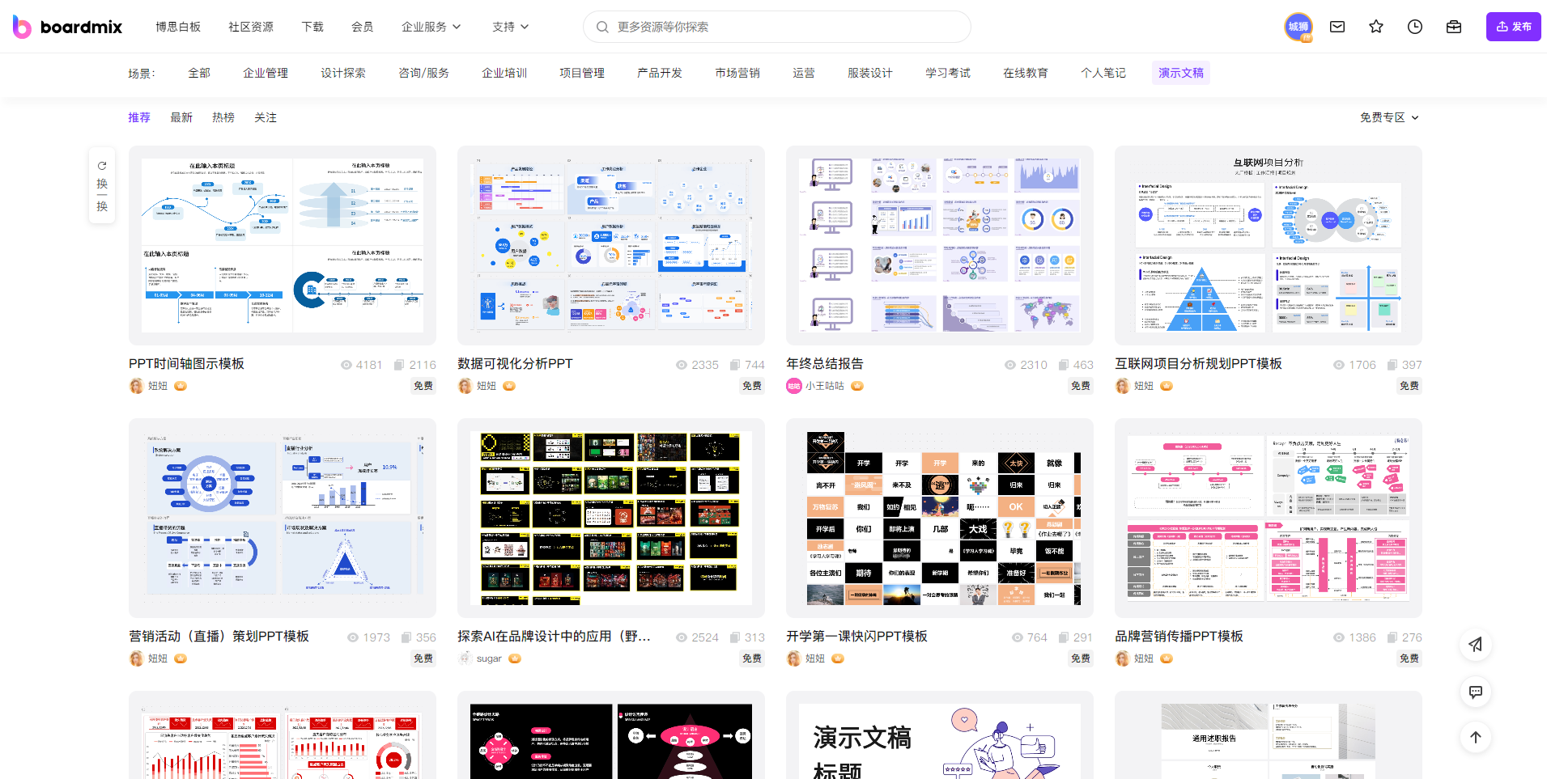Expand the 支持 dropdown menu

click(510, 27)
